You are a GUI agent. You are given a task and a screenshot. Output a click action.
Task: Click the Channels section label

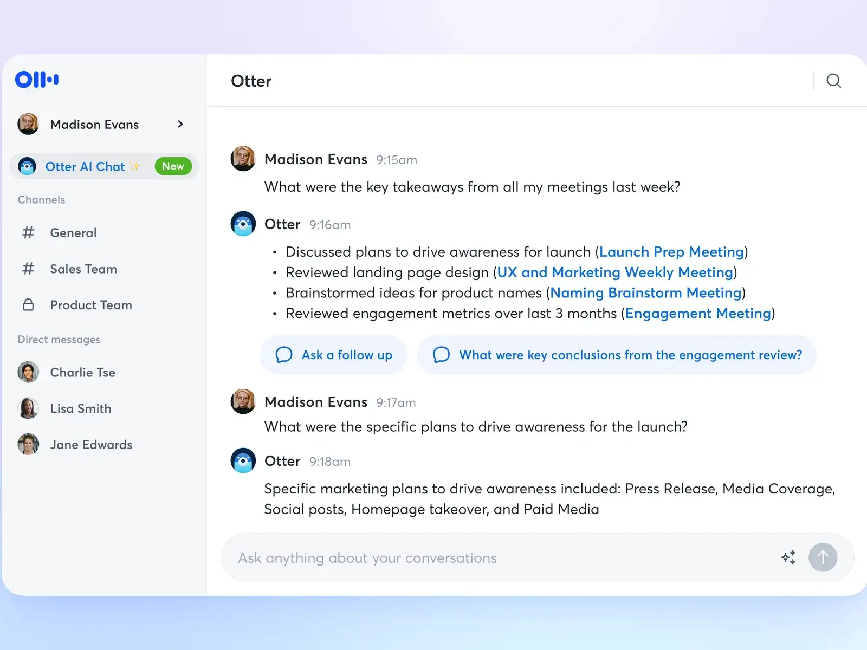pos(41,200)
